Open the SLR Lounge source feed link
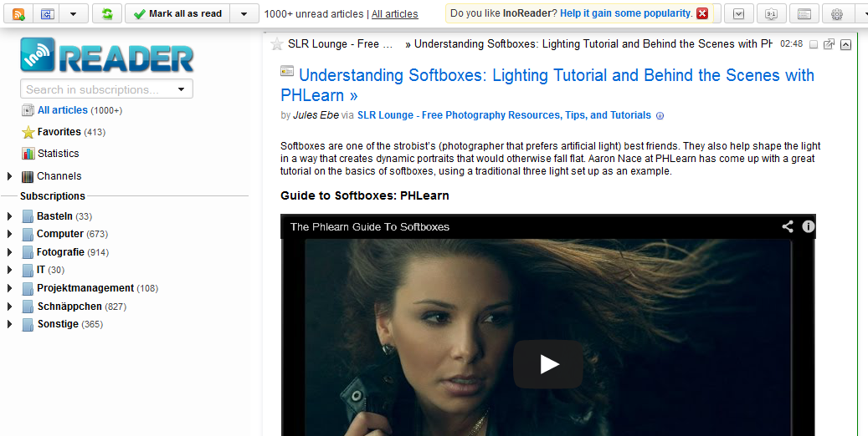 (x=504, y=115)
